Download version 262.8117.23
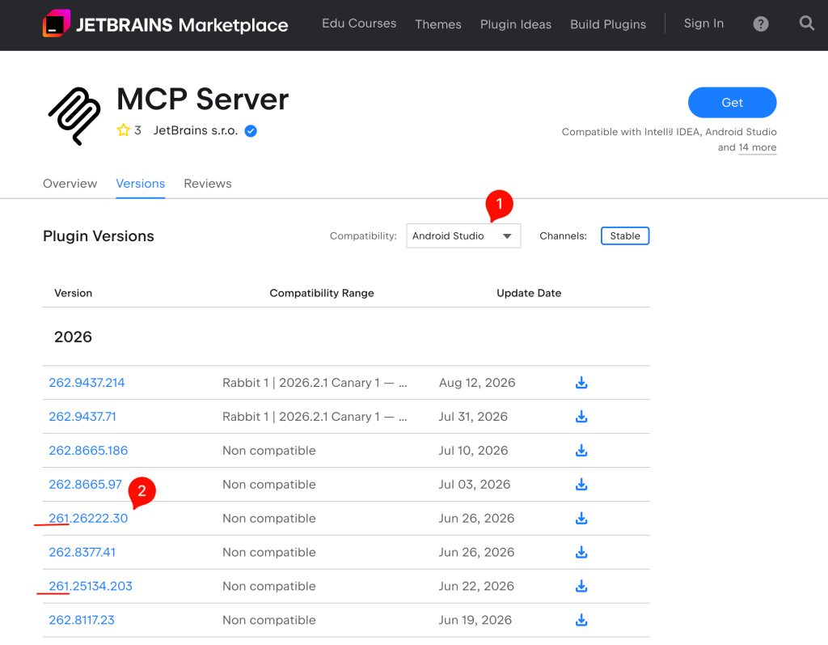 coord(581,620)
